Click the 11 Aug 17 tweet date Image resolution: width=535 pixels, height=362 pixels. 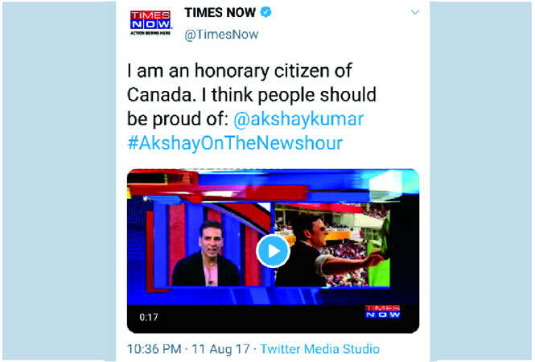(220, 349)
